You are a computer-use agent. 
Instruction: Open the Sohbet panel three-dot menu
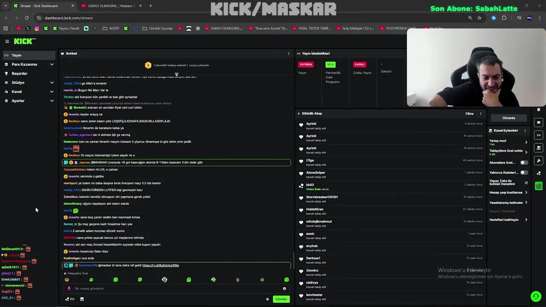coord(288,54)
